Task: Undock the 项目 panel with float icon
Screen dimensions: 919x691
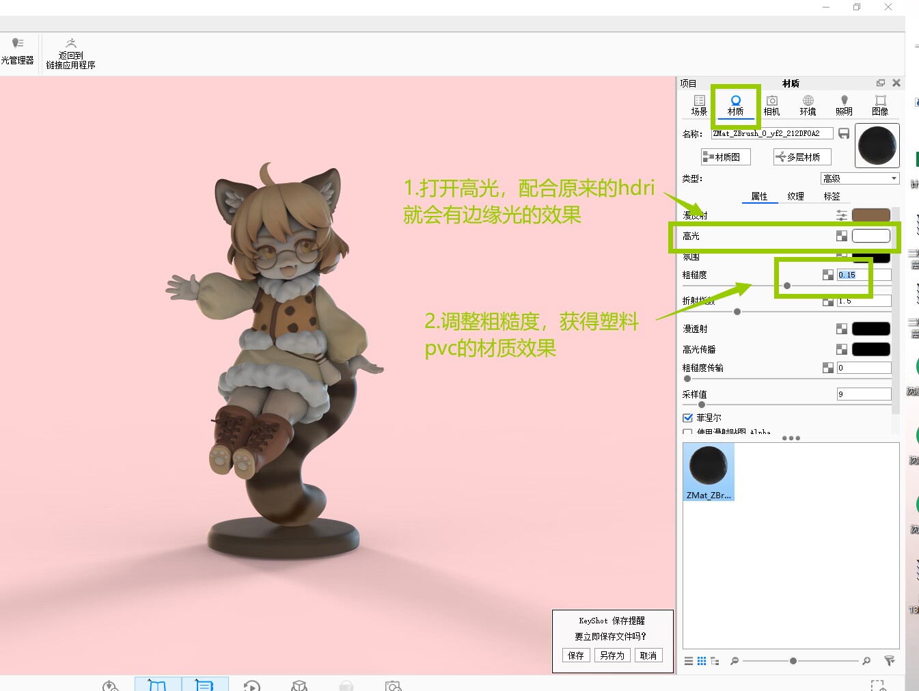Action: (x=881, y=83)
